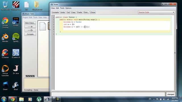Click the BlueJ work indicator bar

[30, 76]
